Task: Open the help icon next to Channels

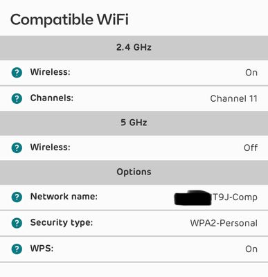Action: point(17,98)
